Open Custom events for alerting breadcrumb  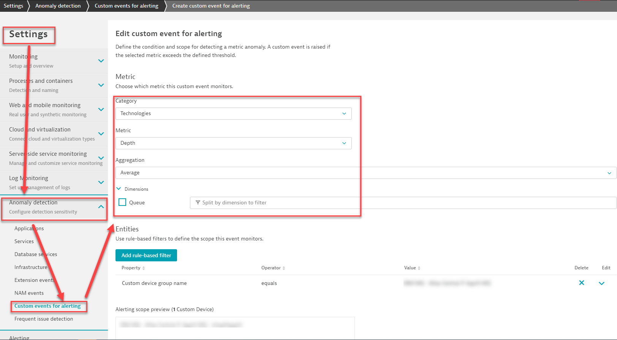pyautogui.click(x=126, y=6)
